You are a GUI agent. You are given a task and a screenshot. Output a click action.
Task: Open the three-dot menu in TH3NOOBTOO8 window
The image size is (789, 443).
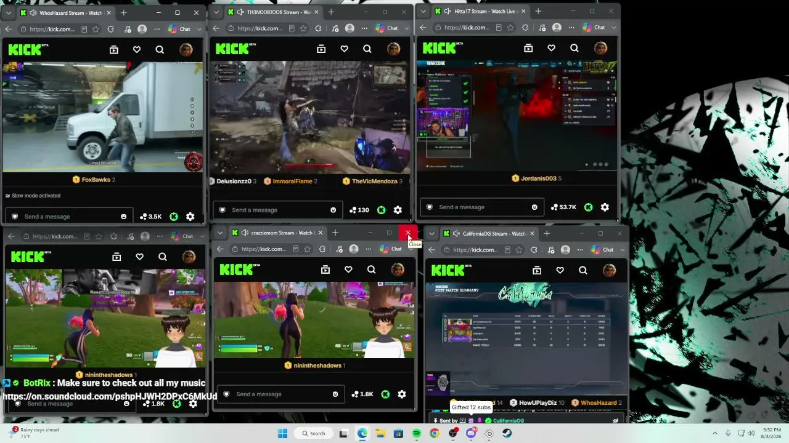(x=365, y=28)
